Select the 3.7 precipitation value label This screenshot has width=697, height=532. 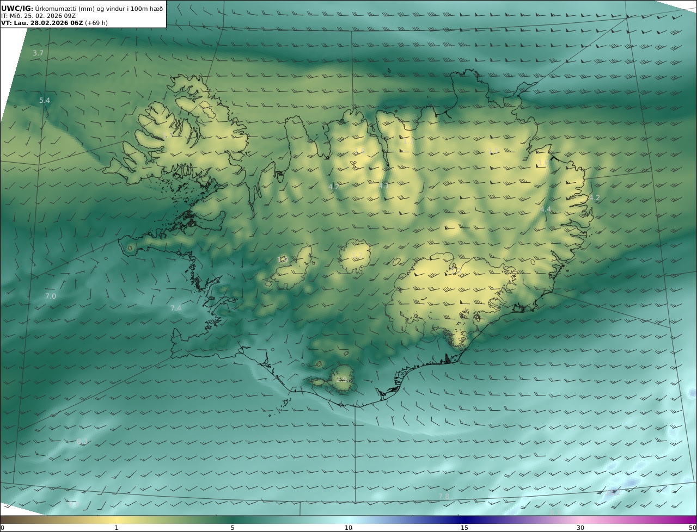click(x=38, y=53)
